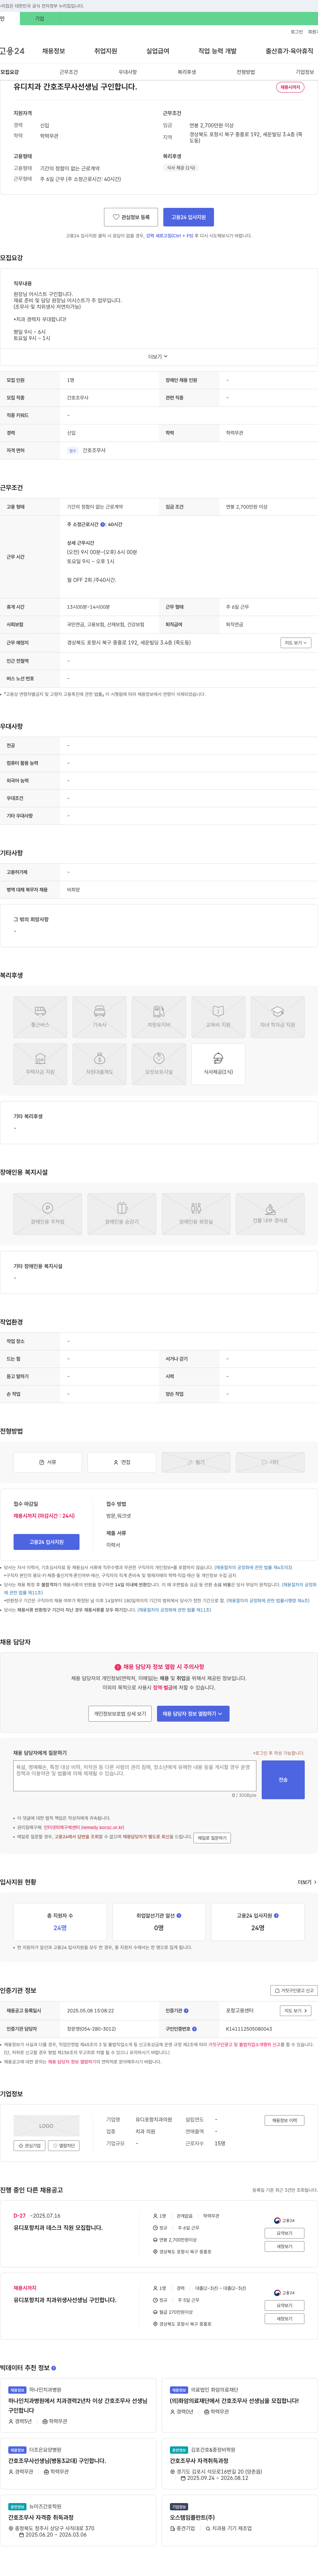Open the 직업 능력 개발 menu
The image size is (318, 2576).
[217, 51]
